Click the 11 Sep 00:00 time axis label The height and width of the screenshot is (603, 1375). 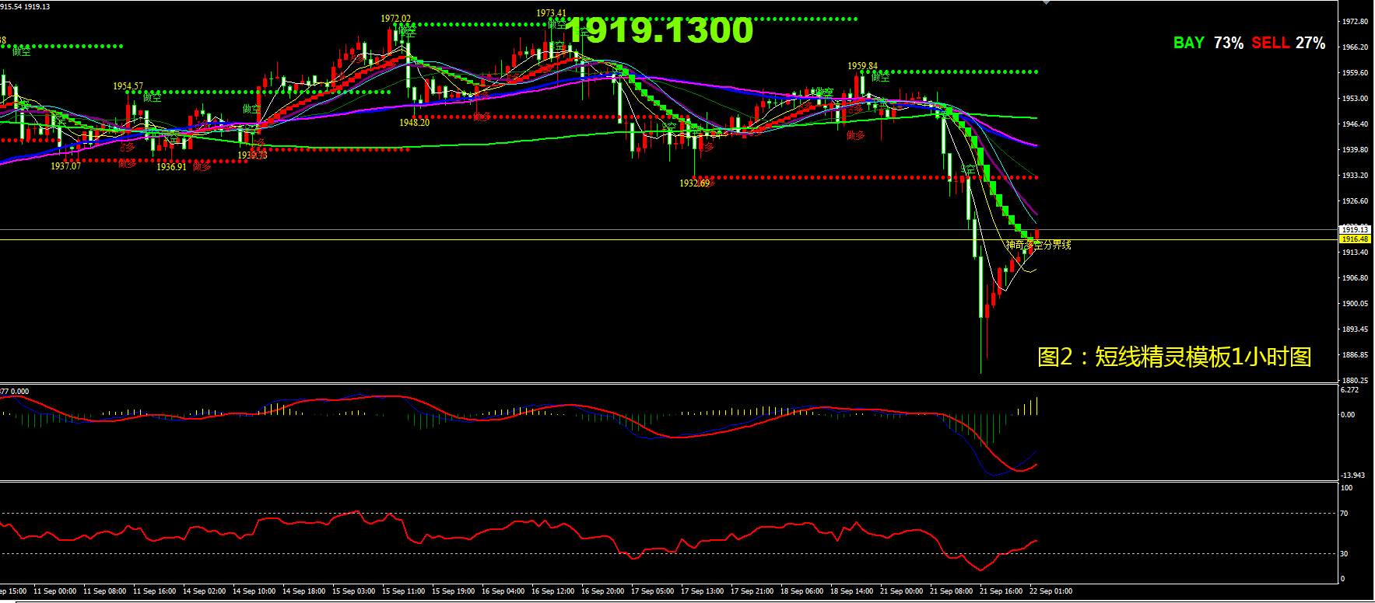pyautogui.click(x=56, y=591)
